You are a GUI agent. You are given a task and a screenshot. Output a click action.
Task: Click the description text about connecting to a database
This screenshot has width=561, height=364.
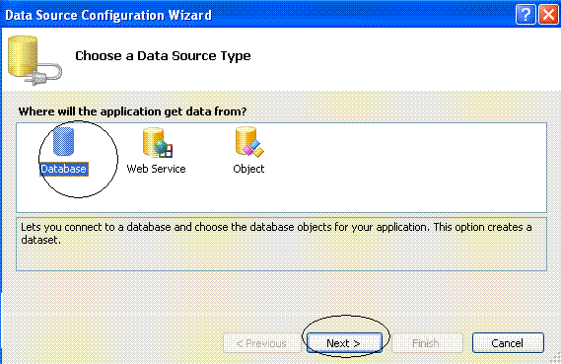276,234
